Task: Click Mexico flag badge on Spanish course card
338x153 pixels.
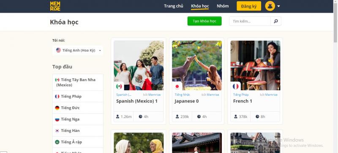Action: point(119,86)
